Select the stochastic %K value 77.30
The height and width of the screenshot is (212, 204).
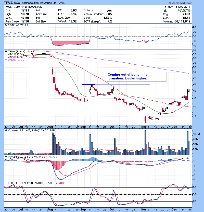49,183
